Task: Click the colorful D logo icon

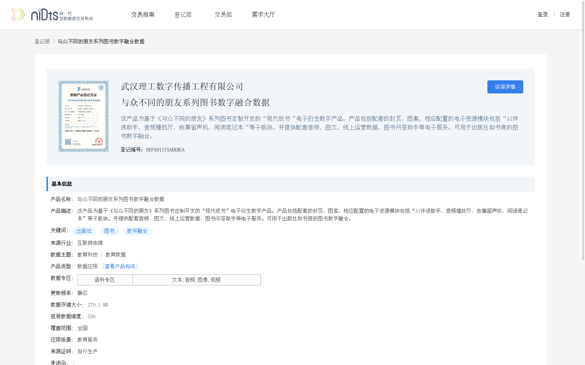Action: [18, 15]
